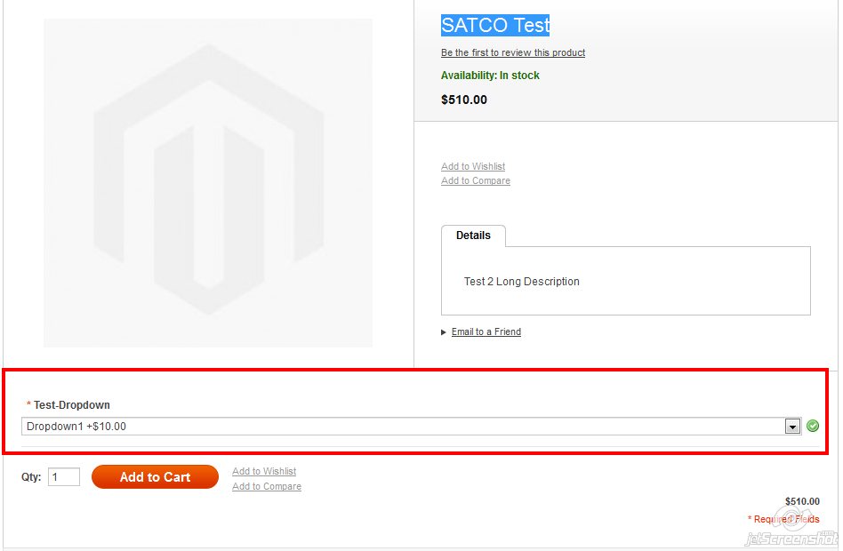Open Be the first to review link

coord(513,52)
